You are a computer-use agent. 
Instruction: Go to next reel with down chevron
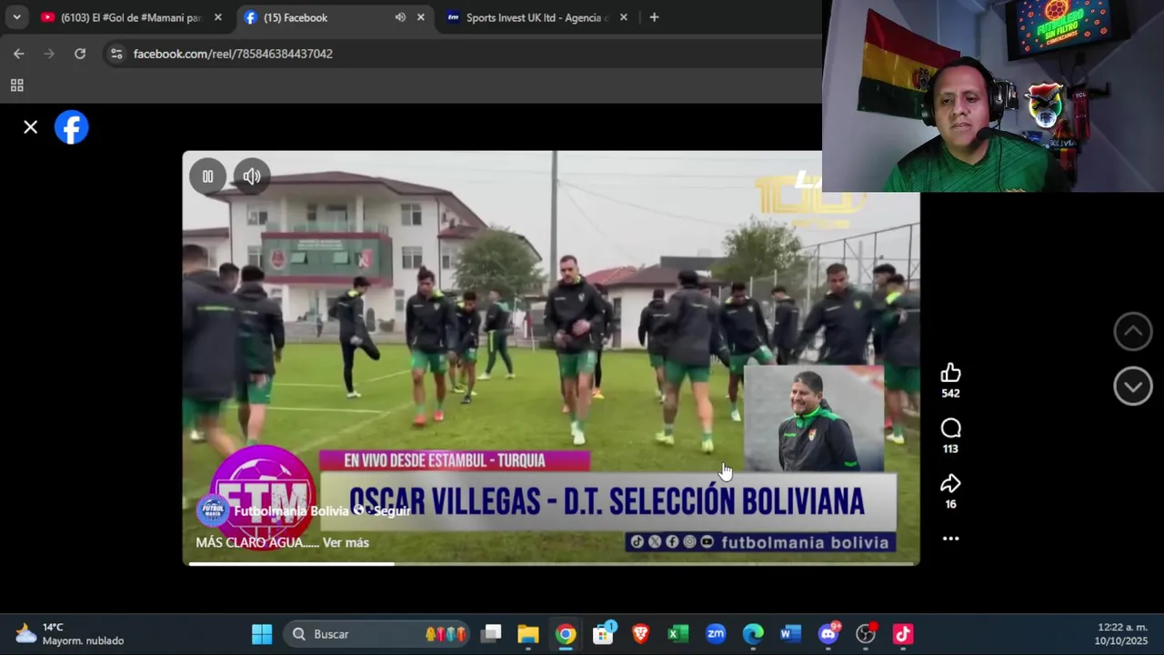coord(1133,387)
